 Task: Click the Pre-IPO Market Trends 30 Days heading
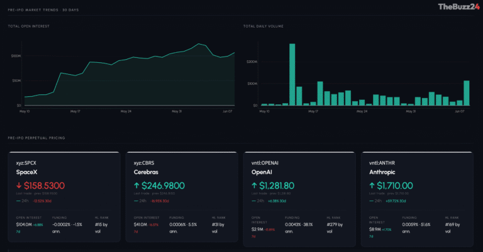pyautogui.click(x=43, y=10)
